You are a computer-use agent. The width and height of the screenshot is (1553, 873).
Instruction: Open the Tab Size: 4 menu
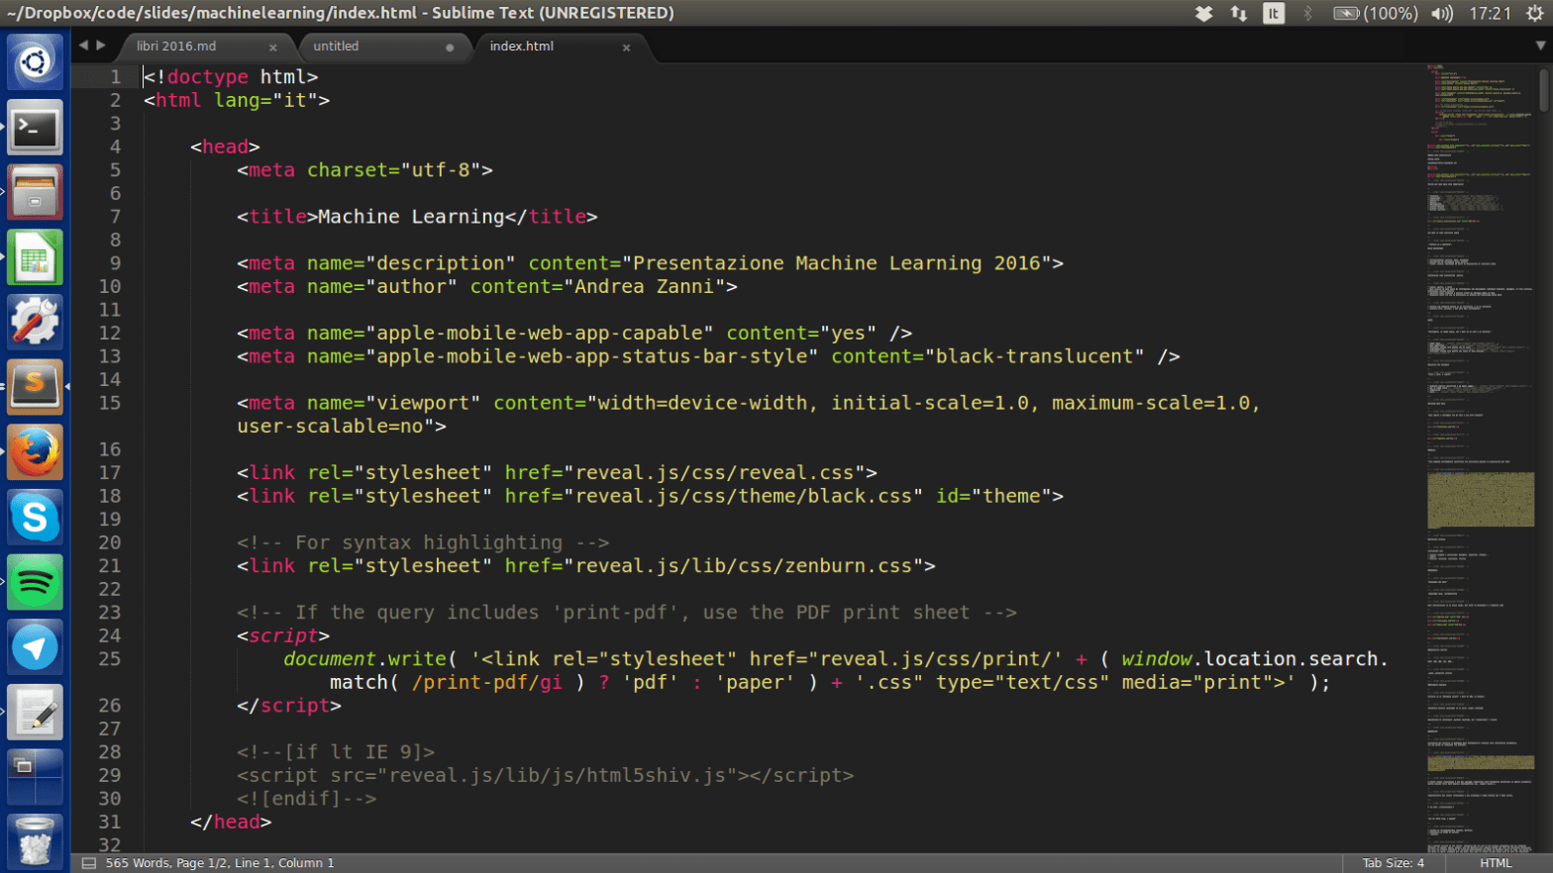1393,863
